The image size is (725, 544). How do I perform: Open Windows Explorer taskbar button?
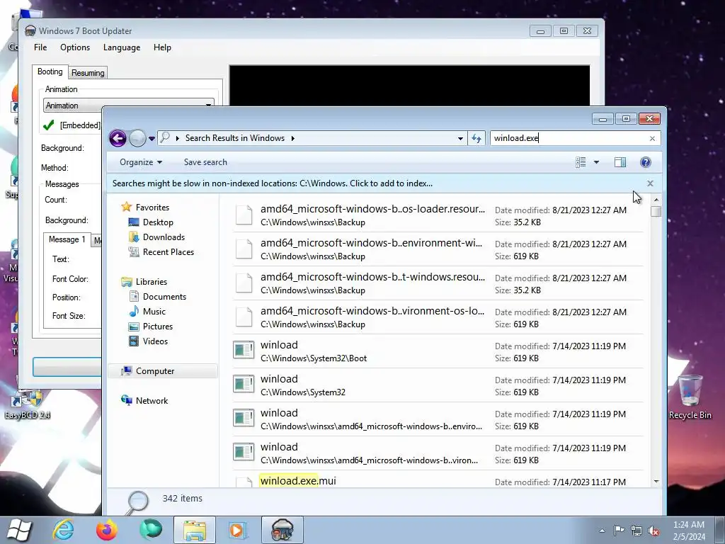coord(195,530)
